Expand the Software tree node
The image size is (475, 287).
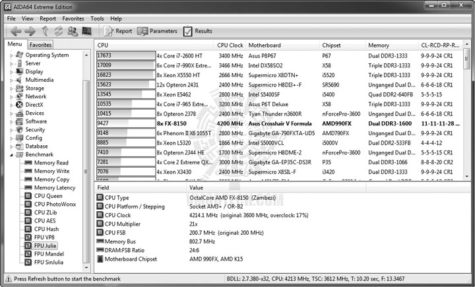pyautogui.click(x=11, y=122)
